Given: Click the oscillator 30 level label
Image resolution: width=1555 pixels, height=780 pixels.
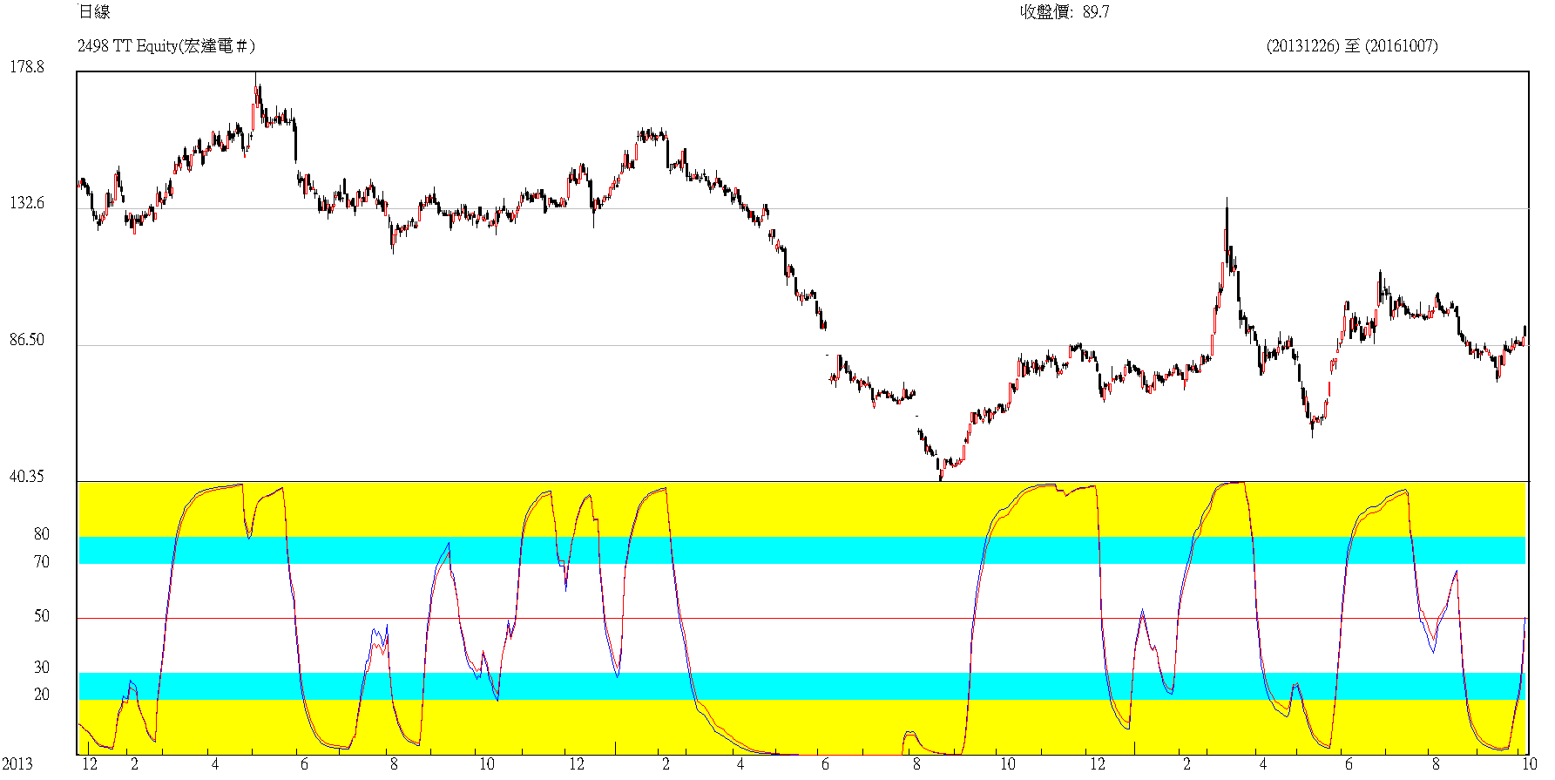Looking at the screenshot, I should pos(42,667).
